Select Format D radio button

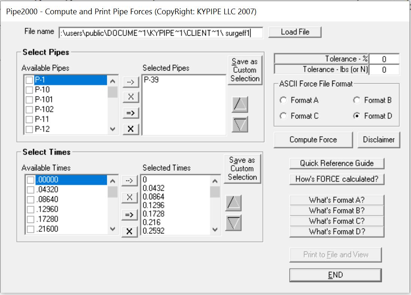(357, 116)
